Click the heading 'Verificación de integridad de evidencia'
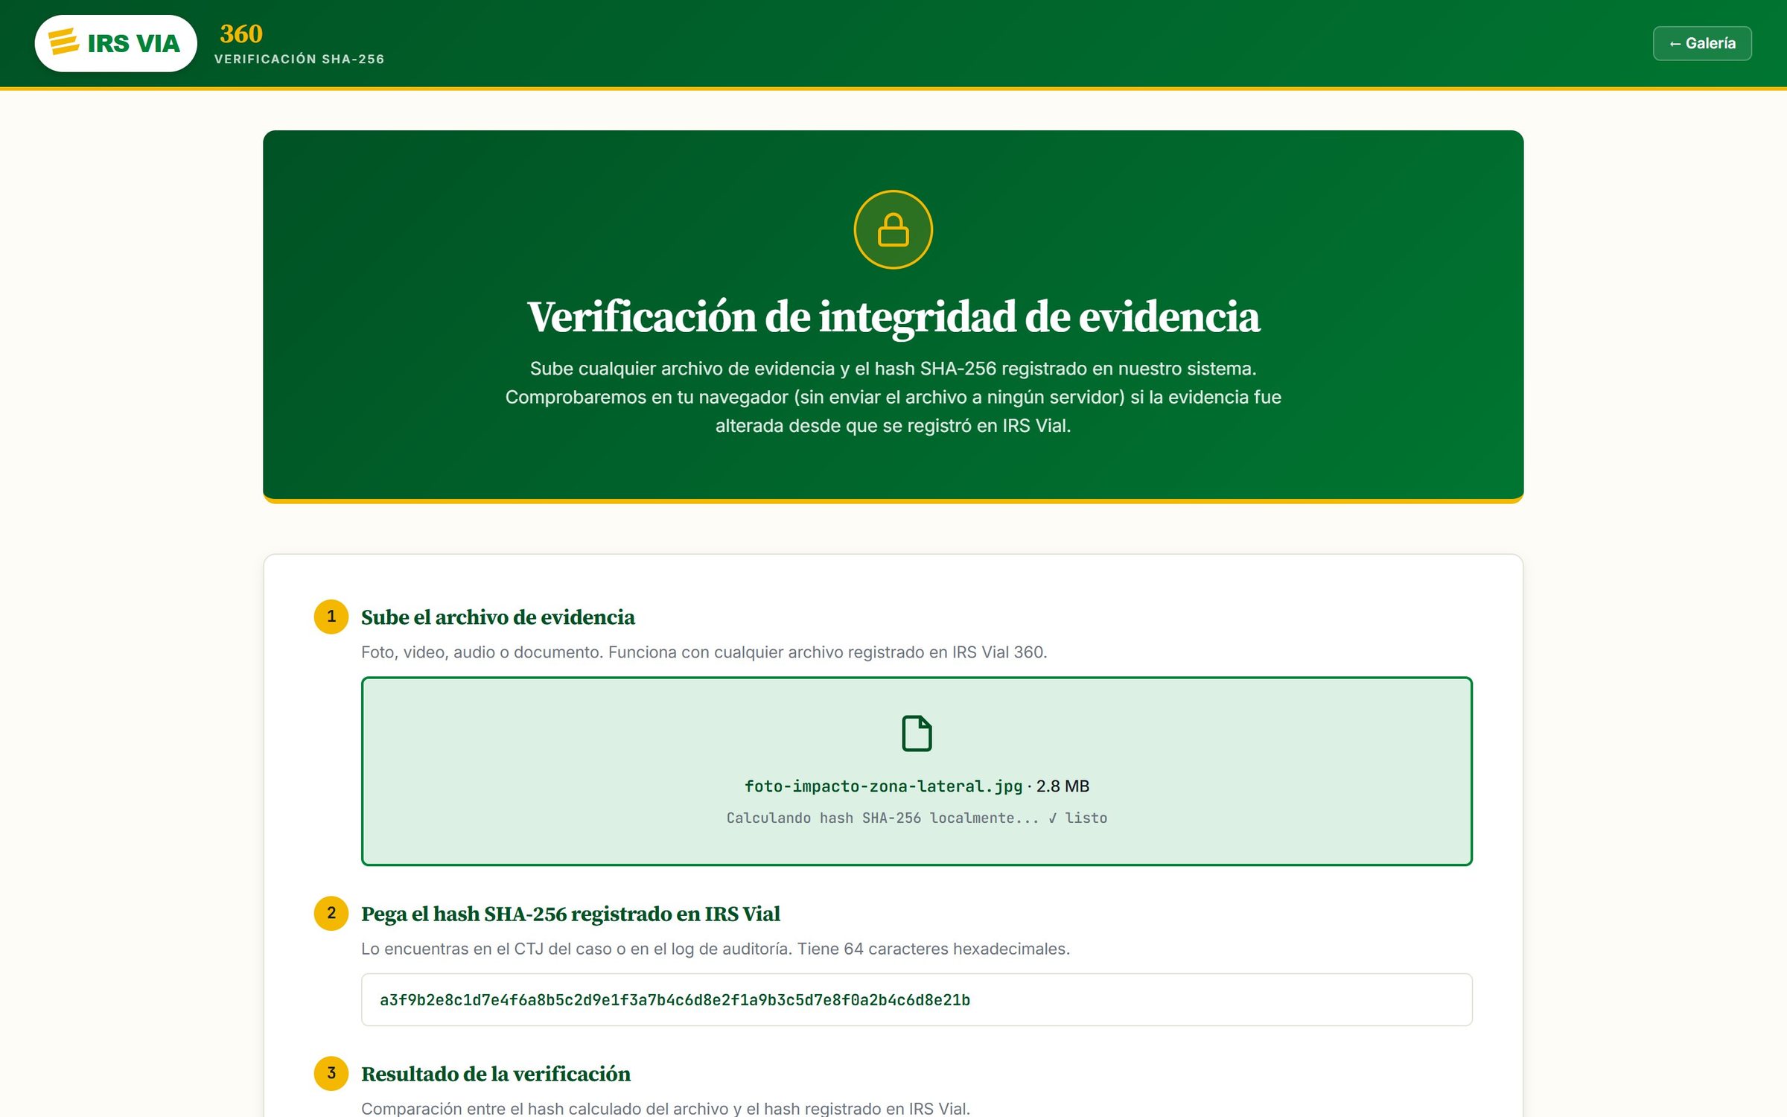 [x=893, y=317]
